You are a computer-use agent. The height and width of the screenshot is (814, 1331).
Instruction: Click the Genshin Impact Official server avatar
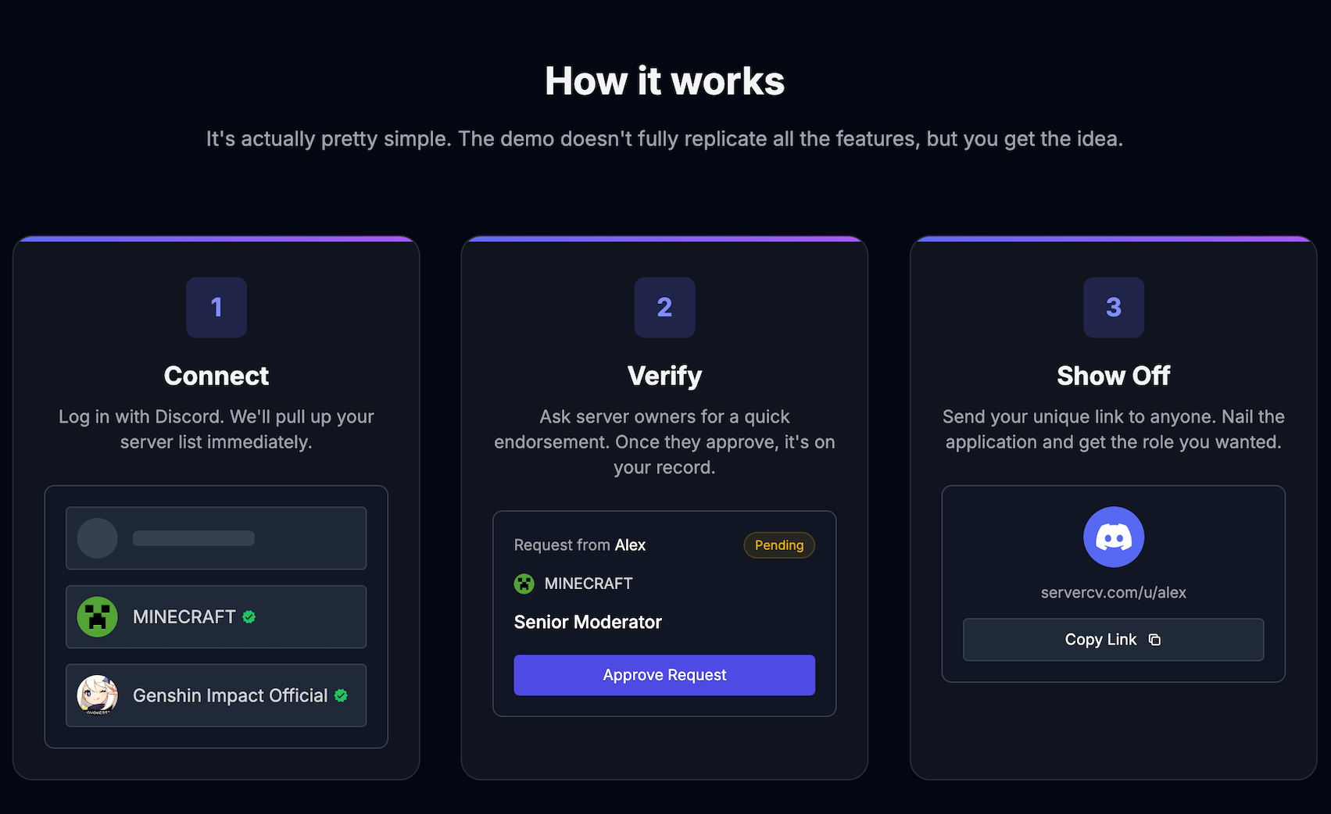(x=98, y=695)
